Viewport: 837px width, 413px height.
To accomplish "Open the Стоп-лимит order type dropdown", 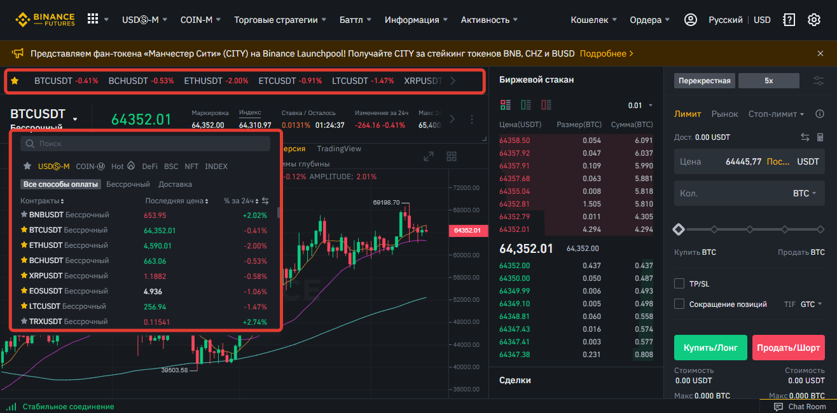I will point(777,114).
